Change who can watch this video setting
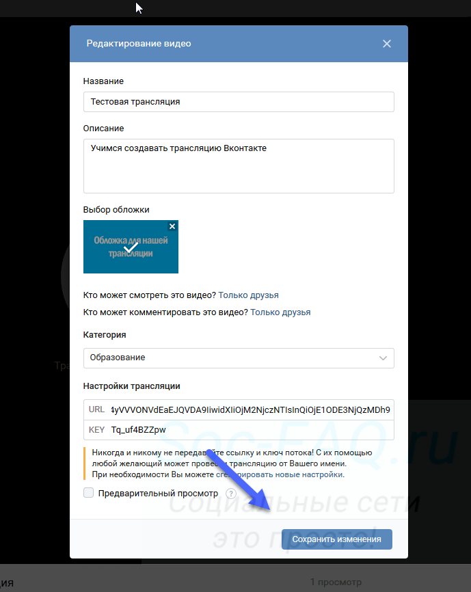The width and height of the screenshot is (471, 592). 248,295
